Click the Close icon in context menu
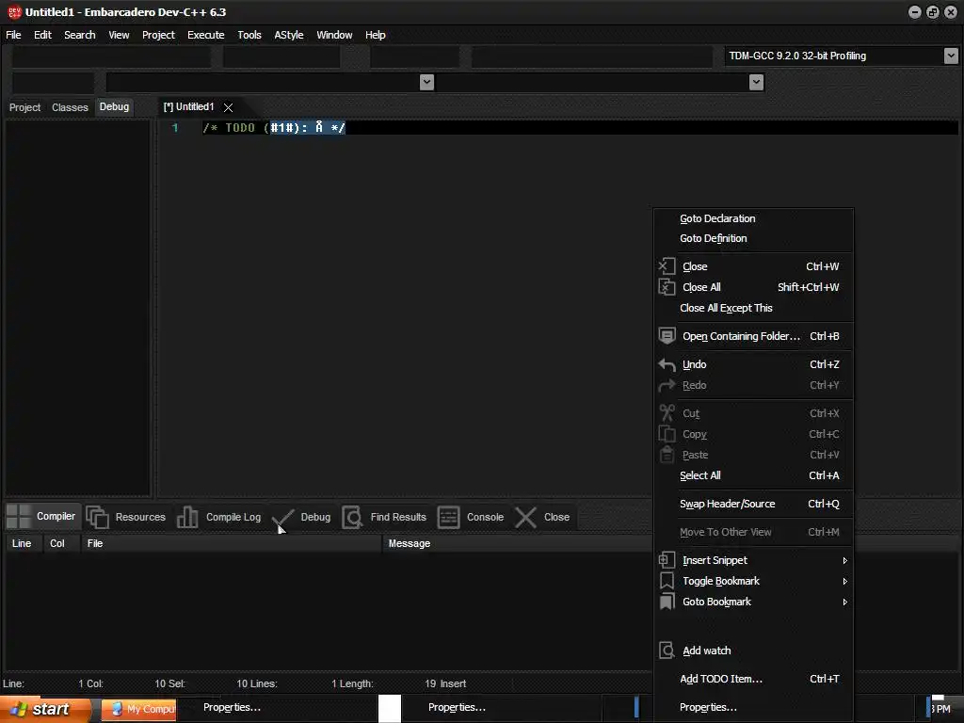Image resolution: width=964 pixels, height=723 pixels. click(667, 266)
